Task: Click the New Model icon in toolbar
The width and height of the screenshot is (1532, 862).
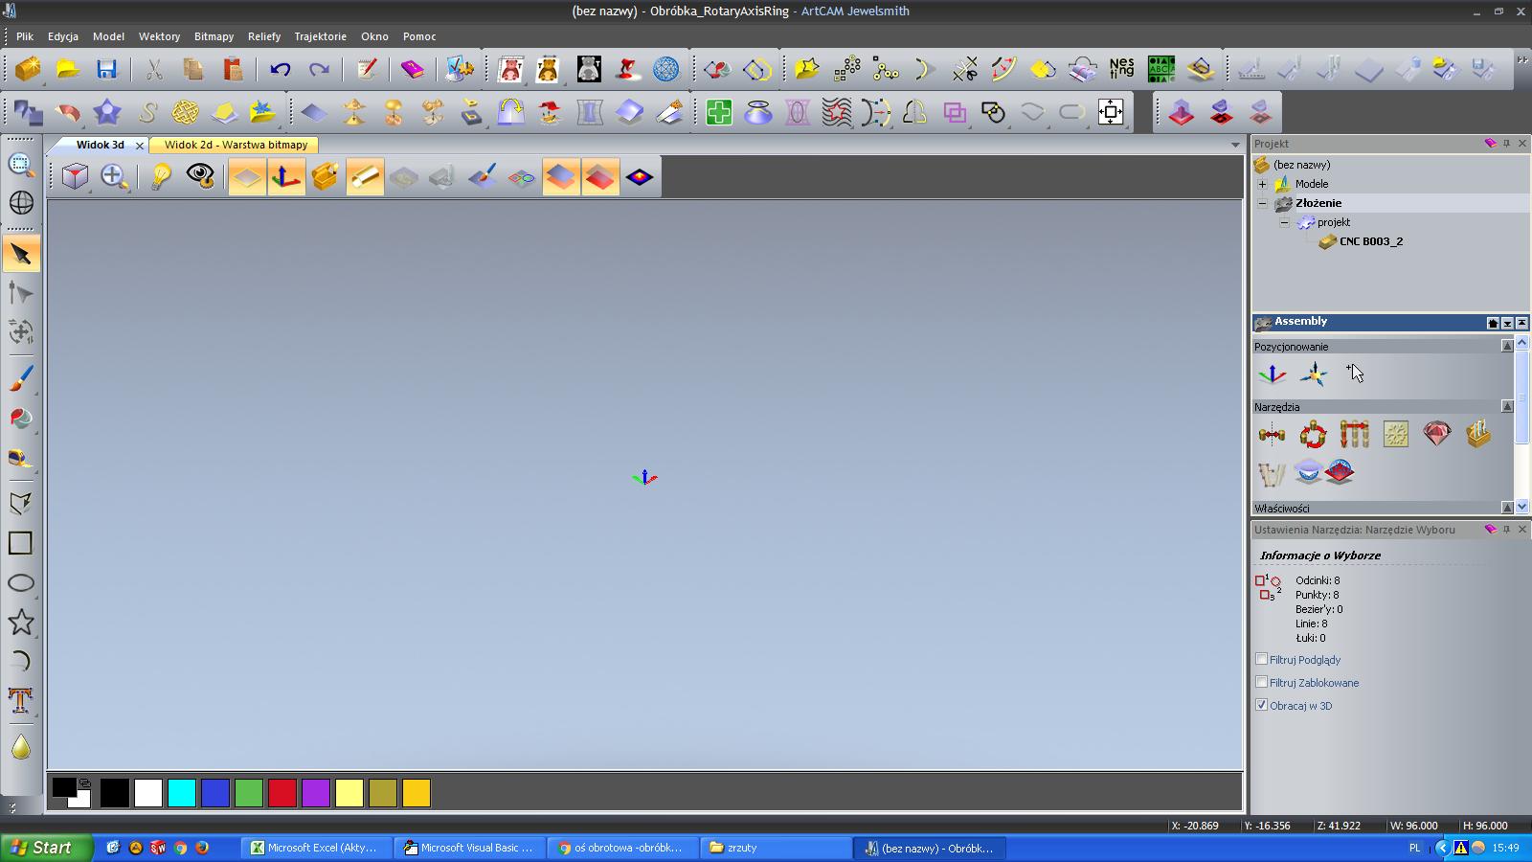Action: click(x=28, y=69)
